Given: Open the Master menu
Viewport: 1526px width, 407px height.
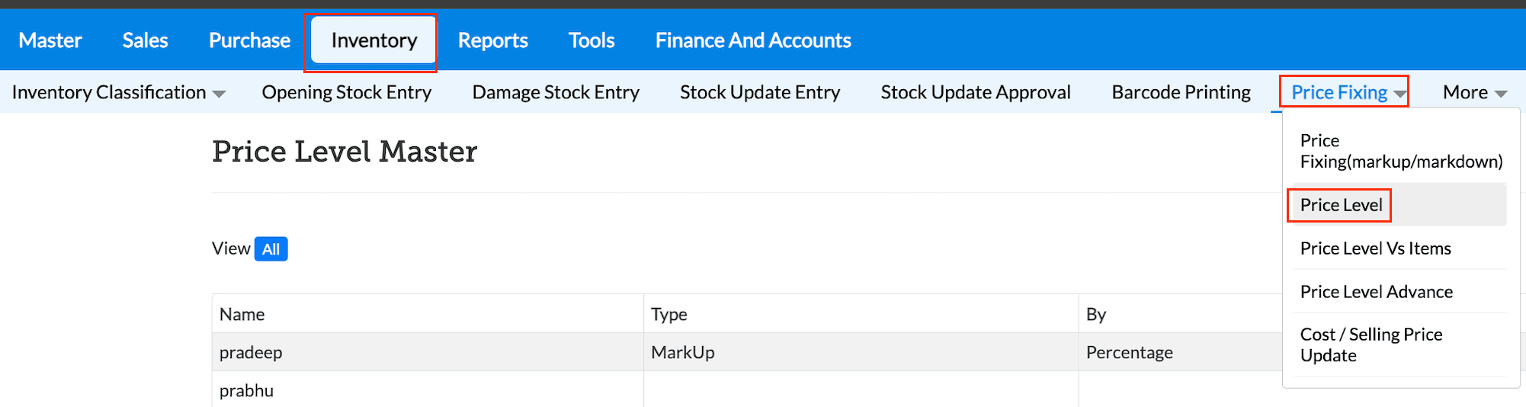Looking at the screenshot, I should click(x=50, y=40).
